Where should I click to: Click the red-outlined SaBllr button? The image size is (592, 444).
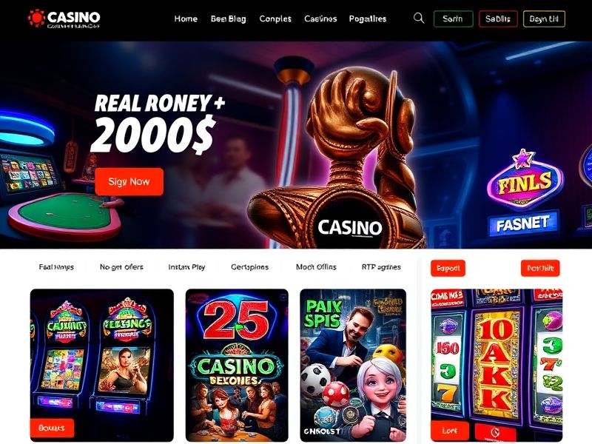[498, 19]
